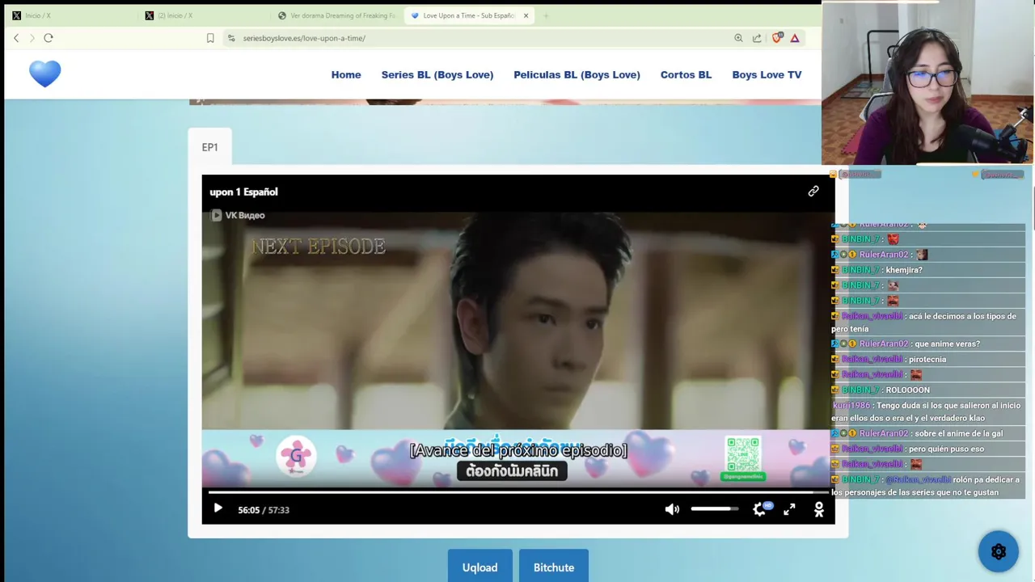1035x582 pixels.
Task: Click chat message 'khemjira?'
Action: click(904, 270)
